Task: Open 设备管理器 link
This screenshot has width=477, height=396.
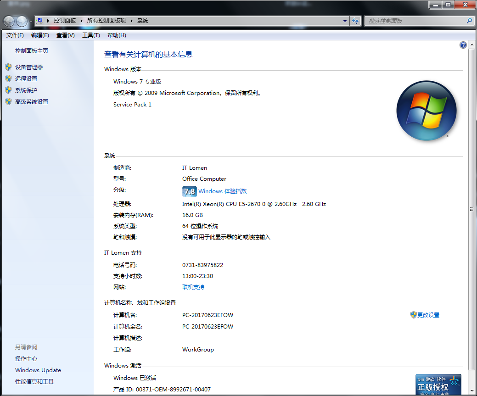Action: (x=29, y=67)
